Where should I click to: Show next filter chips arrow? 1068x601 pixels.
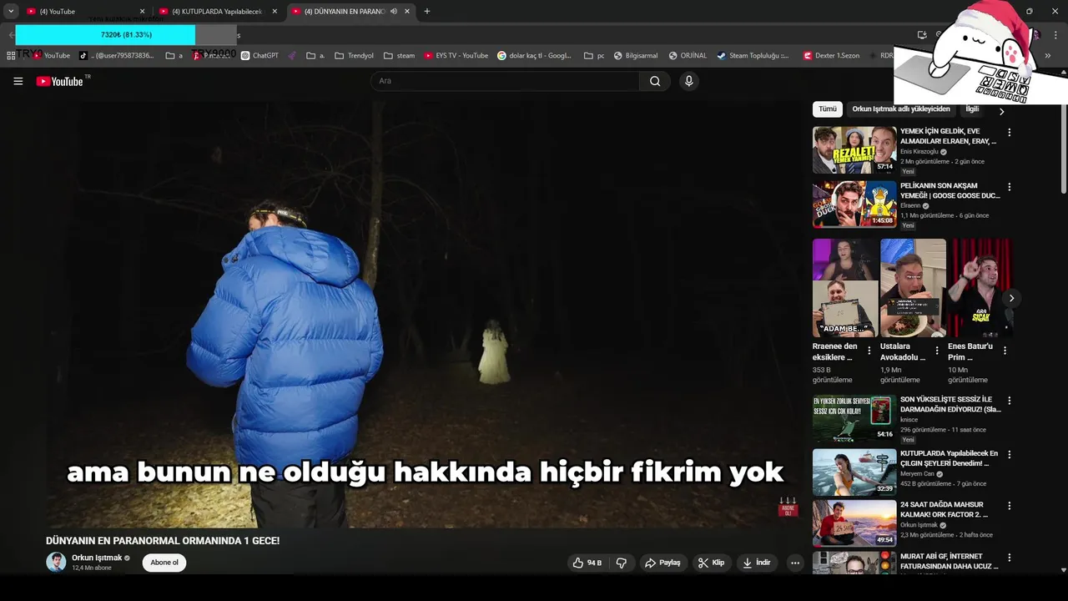point(1001,111)
